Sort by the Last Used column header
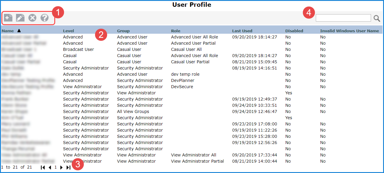The height and width of the screenshot is (173, 384). 242,31
